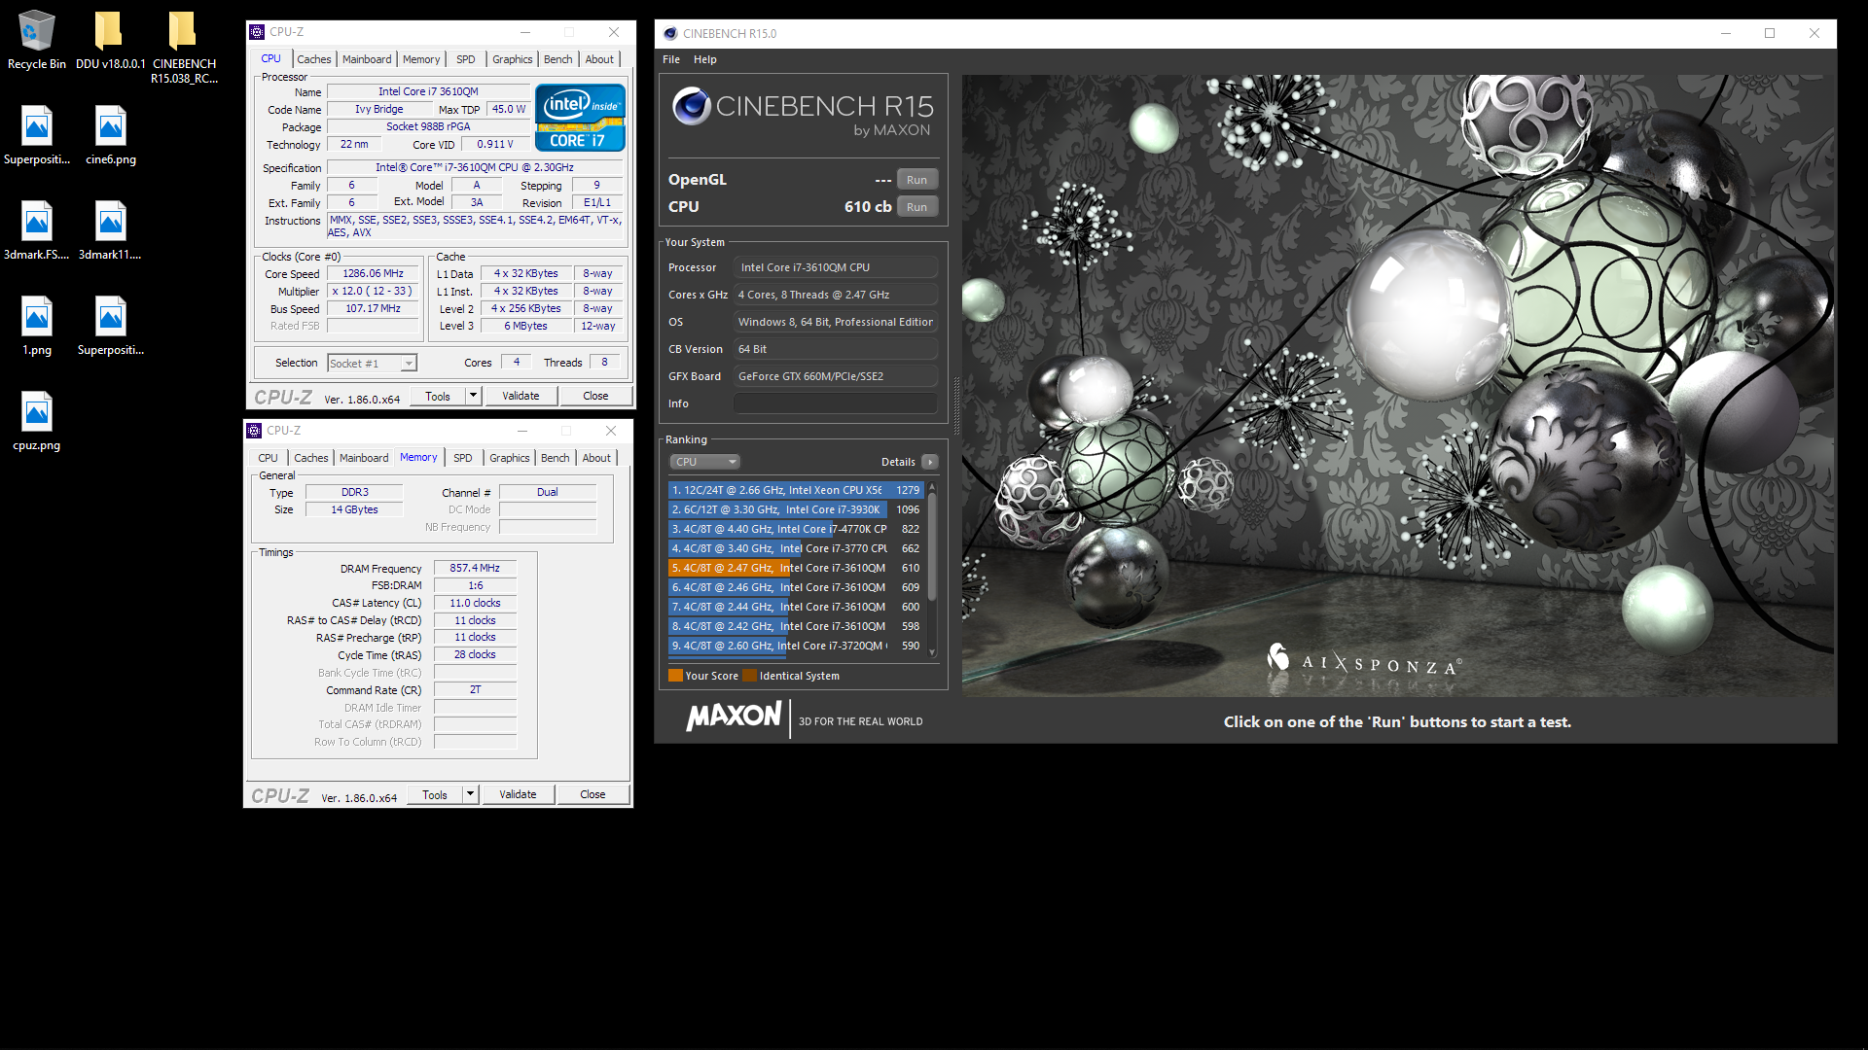Click Validate in the Memory CPU-Z window
This screenshot has width=1868, height=1050.
click(x=518, y=794)
